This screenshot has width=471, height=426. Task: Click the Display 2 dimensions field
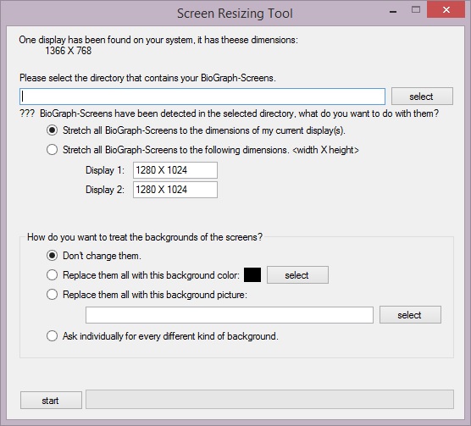pyautogui.click(x=175, y=190)
